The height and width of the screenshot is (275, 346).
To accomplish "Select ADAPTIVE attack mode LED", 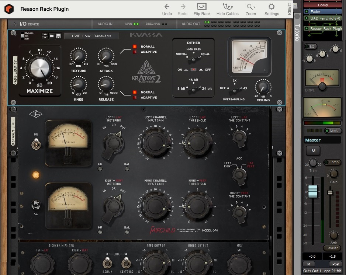I will click(135, 52).
